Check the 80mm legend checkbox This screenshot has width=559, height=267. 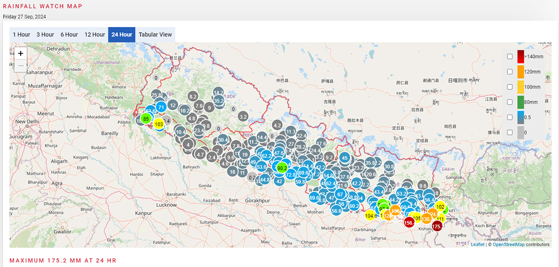coord(510,102)
